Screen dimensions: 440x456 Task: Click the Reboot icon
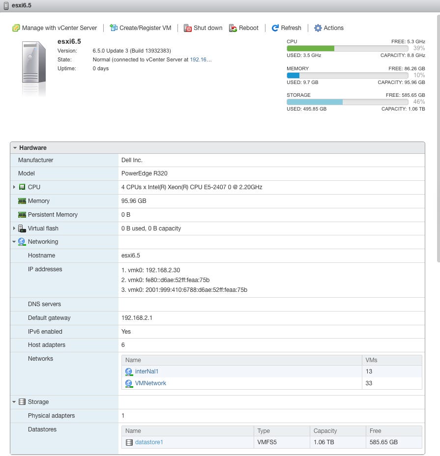[x=233, y=28]
